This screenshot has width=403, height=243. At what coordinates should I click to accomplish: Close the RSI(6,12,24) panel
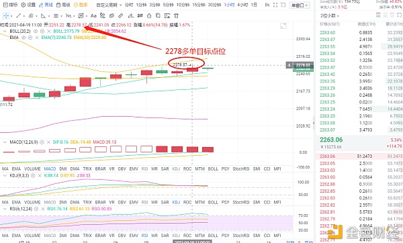43,209
